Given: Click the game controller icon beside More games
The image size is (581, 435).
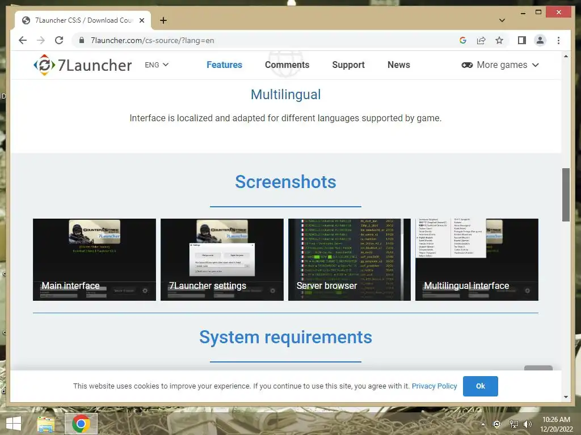Looking at the screenshot, I should coord(467,65).
